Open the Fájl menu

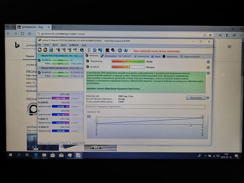coord(39,45)
